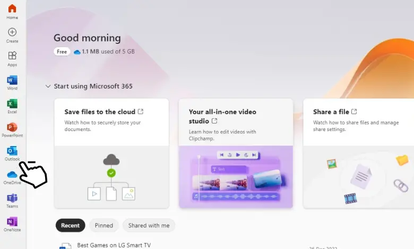Switch to the Recent tab
Screen dimensions: 414x249
70,225
